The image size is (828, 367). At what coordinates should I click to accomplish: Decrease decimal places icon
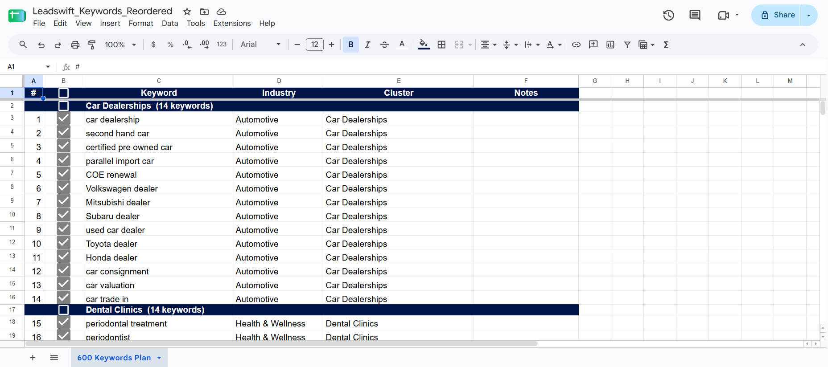pos(187,45)
